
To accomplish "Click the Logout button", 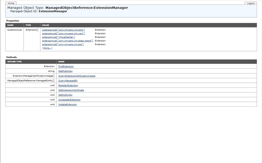I will click(x=250, y=3).
